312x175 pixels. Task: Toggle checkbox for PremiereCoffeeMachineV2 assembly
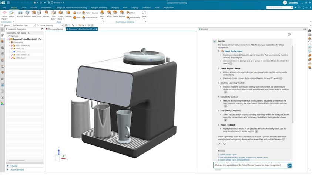point(9,39)
